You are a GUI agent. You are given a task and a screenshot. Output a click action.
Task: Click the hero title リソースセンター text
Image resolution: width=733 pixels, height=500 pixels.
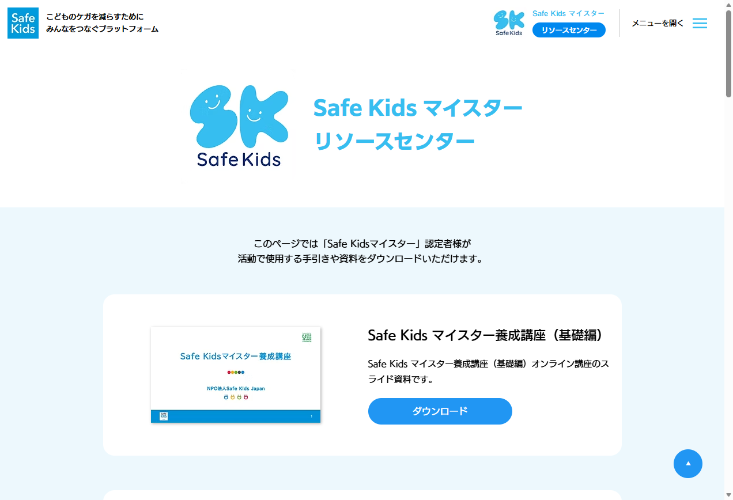pyautogui.click(x=395, y=141)
